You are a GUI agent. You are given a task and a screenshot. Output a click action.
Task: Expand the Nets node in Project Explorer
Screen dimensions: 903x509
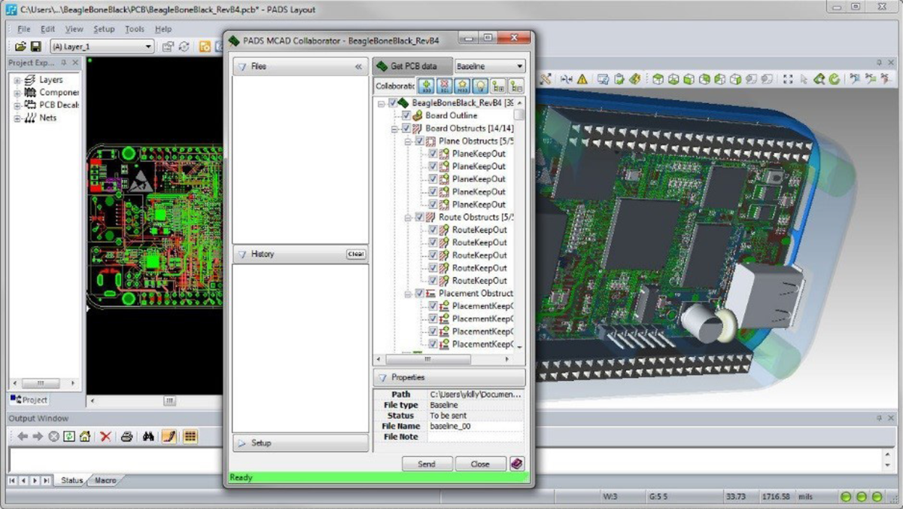(x=17, y=118)
